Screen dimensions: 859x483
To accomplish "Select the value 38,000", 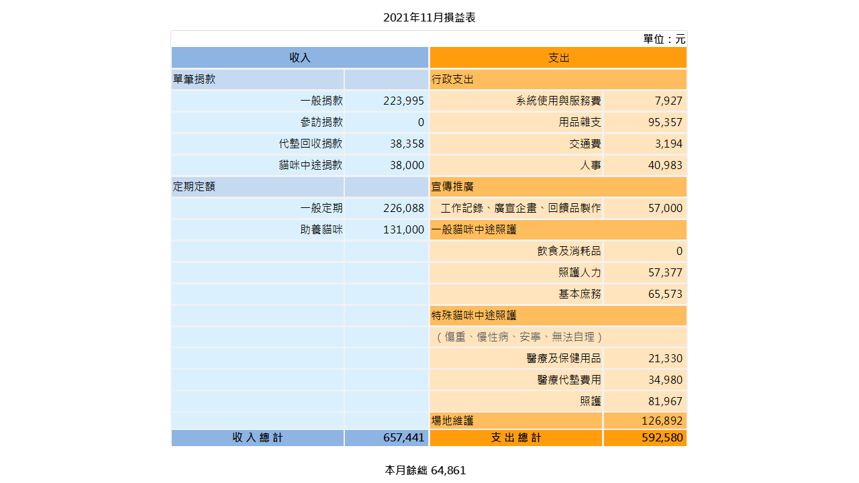I will 407,165.
